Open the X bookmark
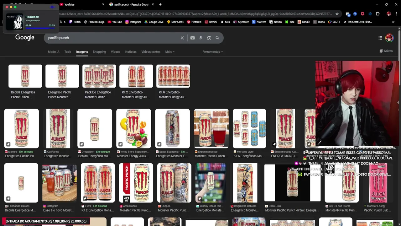401x226 pixels. [x=63, y=22]
